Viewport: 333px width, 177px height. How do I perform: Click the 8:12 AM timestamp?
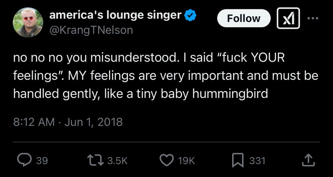[x=34, y=122]
